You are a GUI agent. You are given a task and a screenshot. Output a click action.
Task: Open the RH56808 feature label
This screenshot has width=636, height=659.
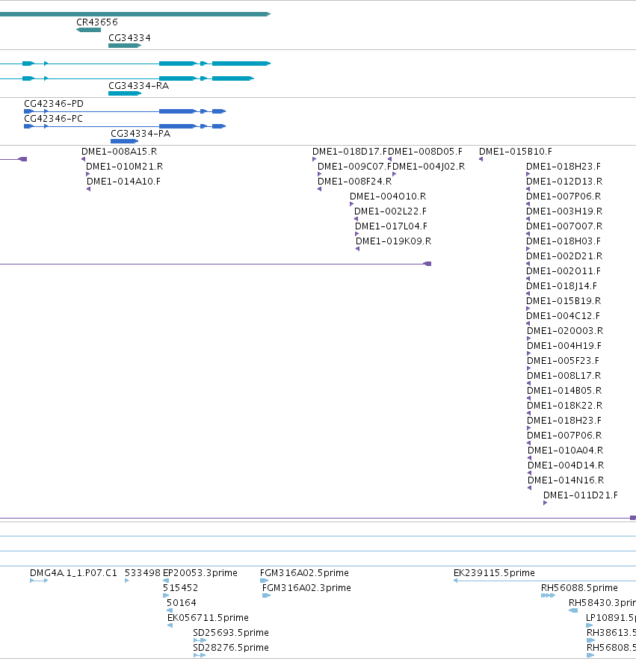tap(611, 648)
